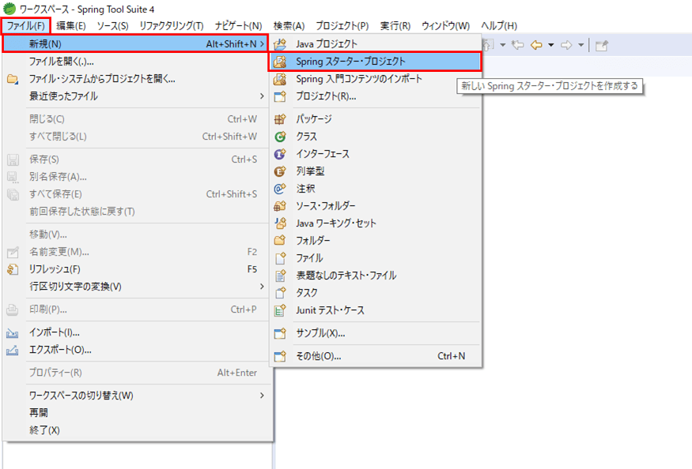Viewport: 692px width, 469px height.
Task: Open the リファクタリング(T) menu
Action: tap(172, 25)
